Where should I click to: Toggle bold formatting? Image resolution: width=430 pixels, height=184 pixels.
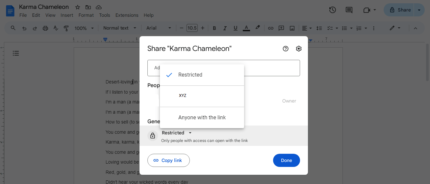214,28
